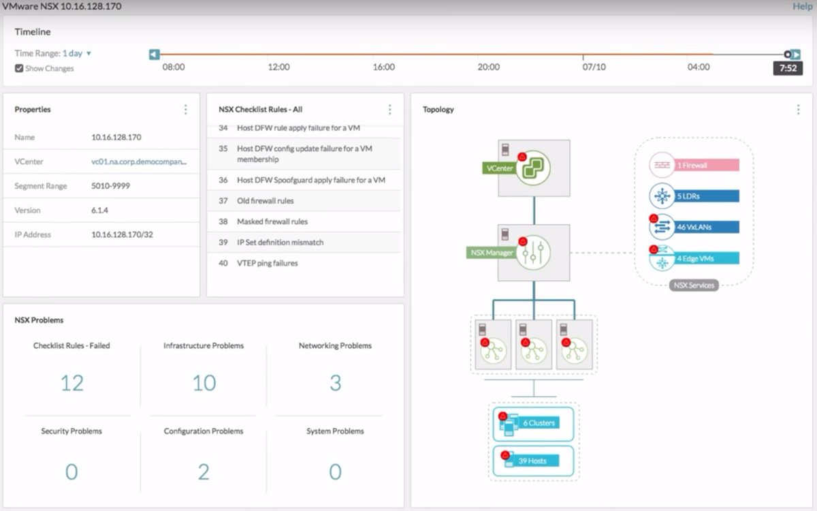Viewport: 817px width, 511px height.
Task: Click alert badge on 4 Edge VMs
Action: click(654, 249)
